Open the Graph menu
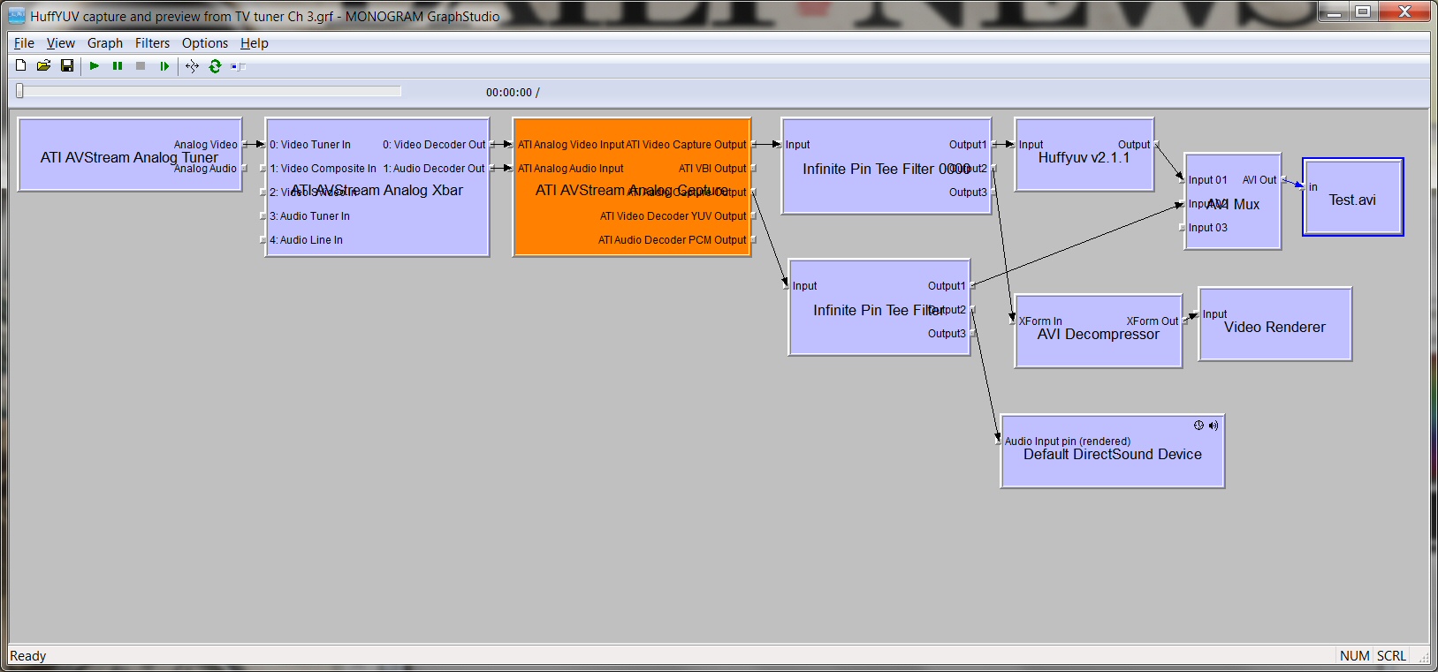1438x672 pixels. [105, 43]
